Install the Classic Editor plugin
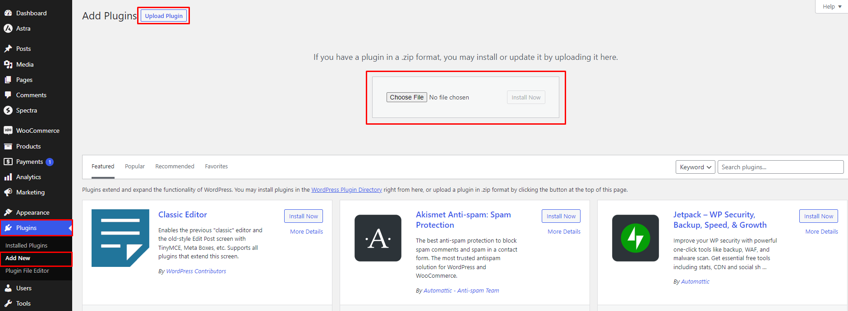This screenshot has width=848, height=311. (x=303, y=216)
